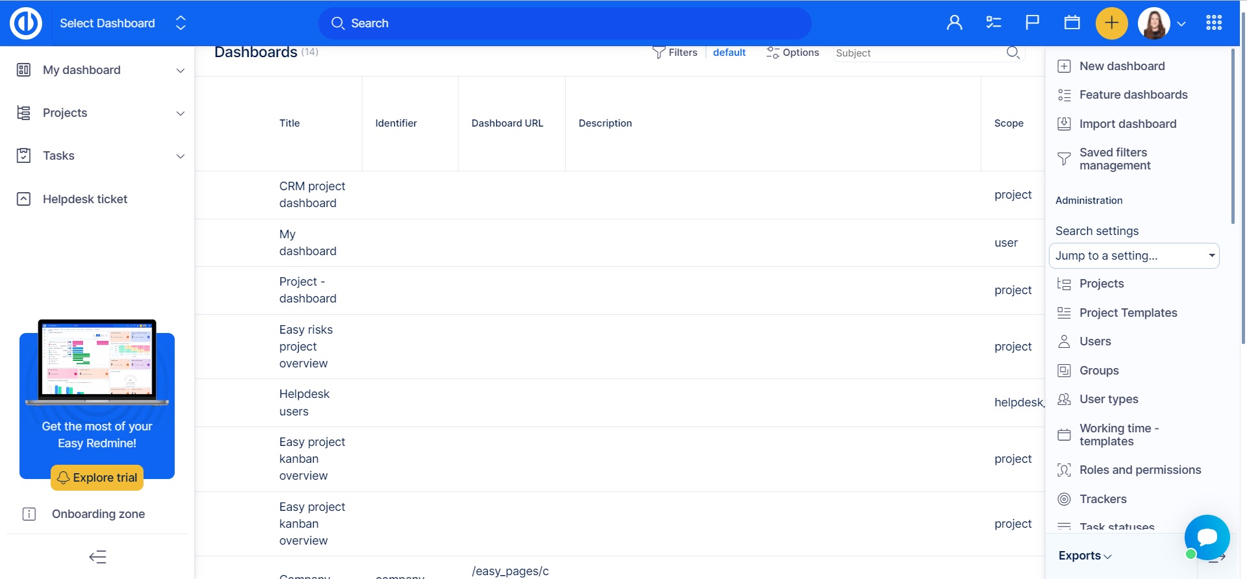Viewport: 1247px width, 579px height.
Task: Open the chat support bubble
Action: click(x=1207, y=537)
